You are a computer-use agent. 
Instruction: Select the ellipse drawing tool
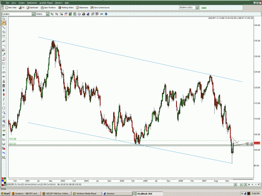click(x=4, y=108)
